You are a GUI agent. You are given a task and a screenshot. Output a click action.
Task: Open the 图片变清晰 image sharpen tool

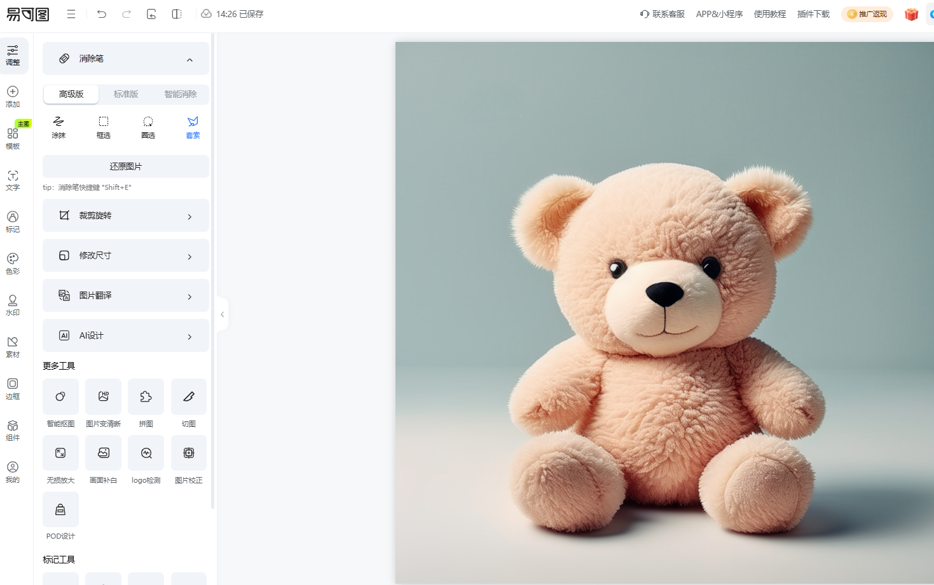[103, 397]
